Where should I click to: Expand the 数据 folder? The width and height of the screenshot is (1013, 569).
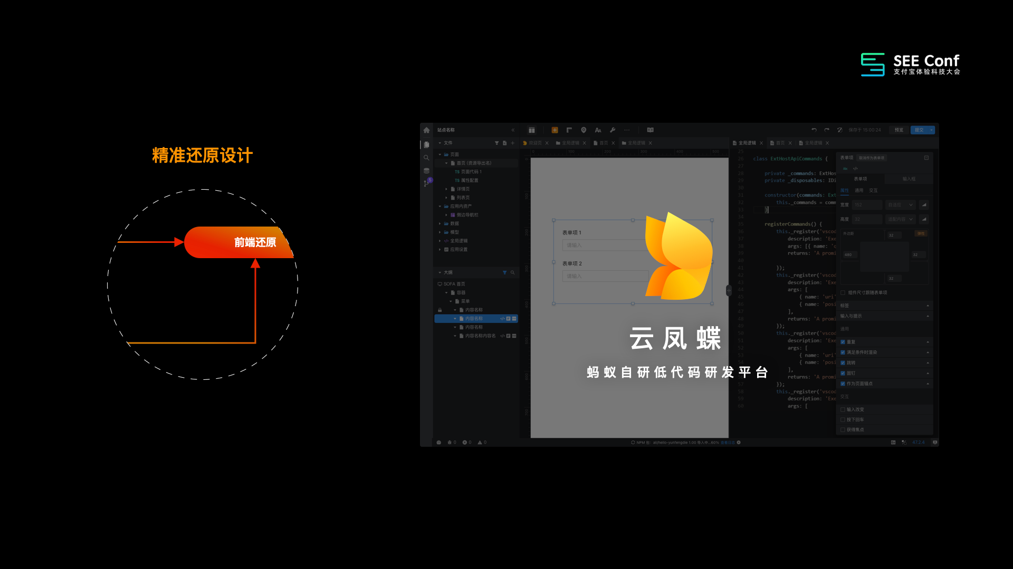point(440,224)
